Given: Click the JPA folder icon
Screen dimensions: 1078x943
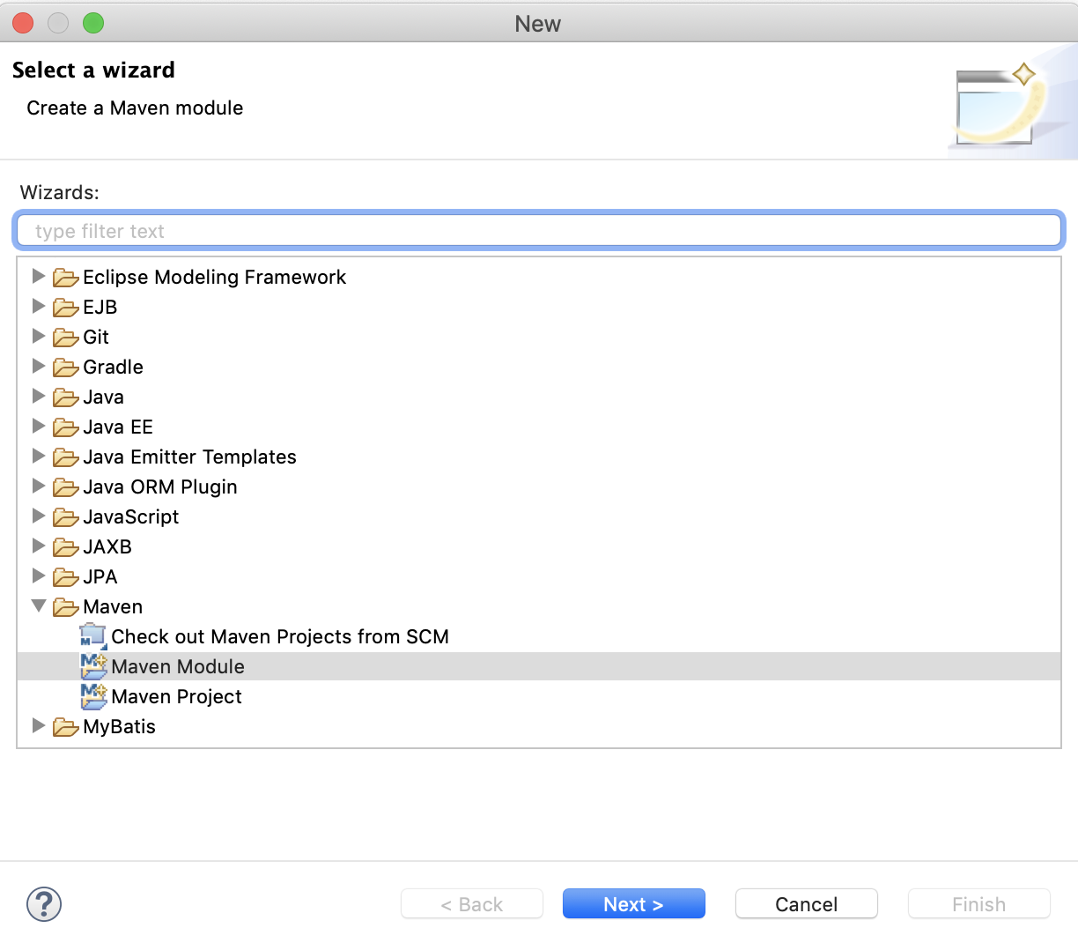Looking at the screenshot, I should (x=65, y=577).
